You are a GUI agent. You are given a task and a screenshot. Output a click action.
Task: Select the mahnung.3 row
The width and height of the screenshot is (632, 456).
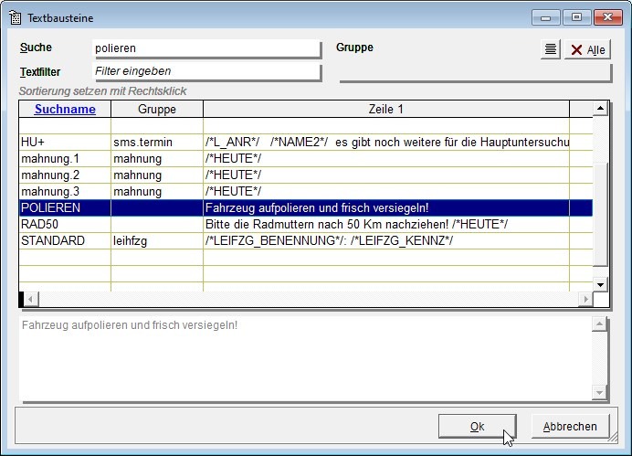[306, 191]
